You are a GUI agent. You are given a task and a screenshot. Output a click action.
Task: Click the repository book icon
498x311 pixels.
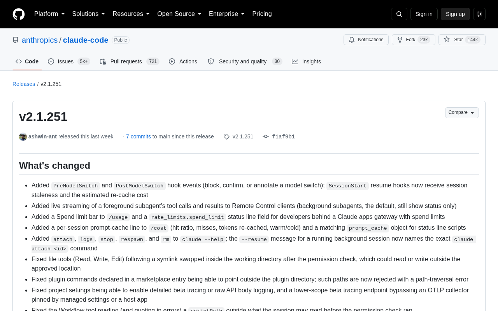point(16,40)
